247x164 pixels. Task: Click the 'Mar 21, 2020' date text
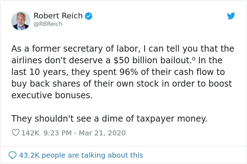102,133
